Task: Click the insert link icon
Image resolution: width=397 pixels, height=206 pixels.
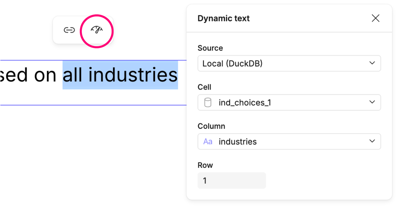Action: (x=69, y=30)
